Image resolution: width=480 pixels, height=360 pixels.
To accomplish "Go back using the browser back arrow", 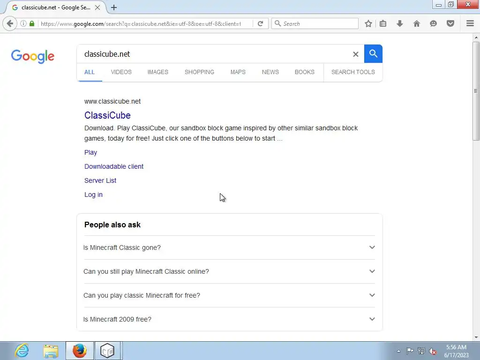I will 10,23.
